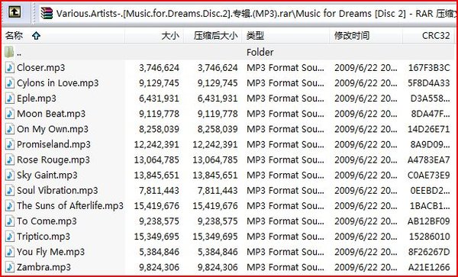Sort by the 修改时间 column header
Viewport: 458px width, 277px height.
[366, 36]
